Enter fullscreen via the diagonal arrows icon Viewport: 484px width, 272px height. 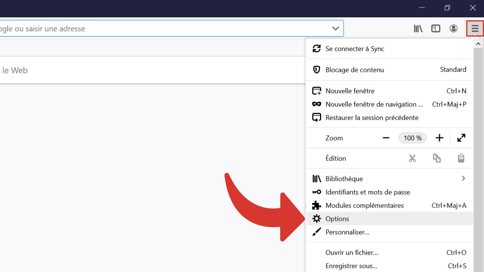[x=461, y=138]
